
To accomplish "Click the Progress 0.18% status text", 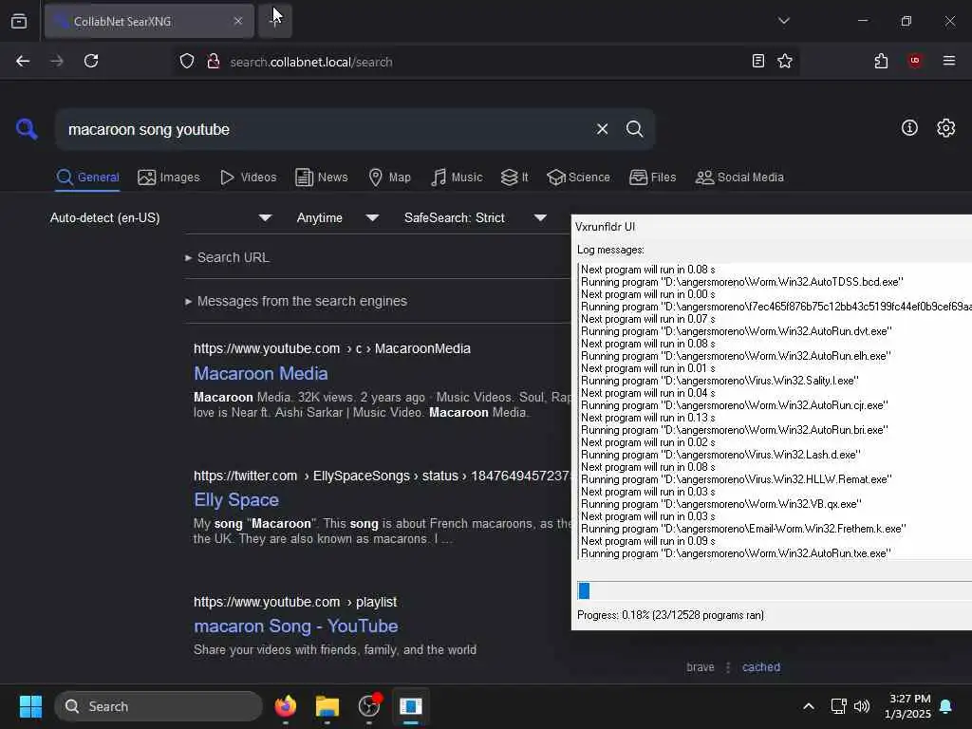I will pos(670,615).
